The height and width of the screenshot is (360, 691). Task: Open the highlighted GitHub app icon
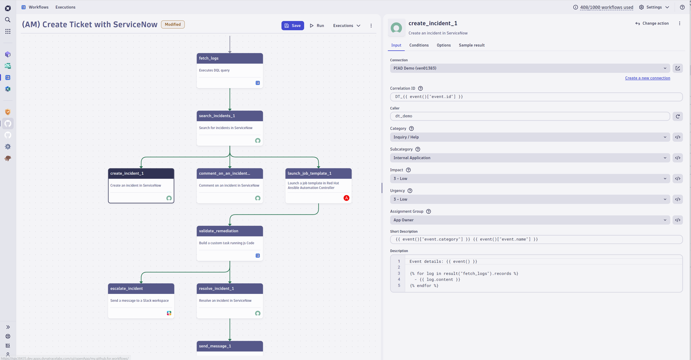8,124
